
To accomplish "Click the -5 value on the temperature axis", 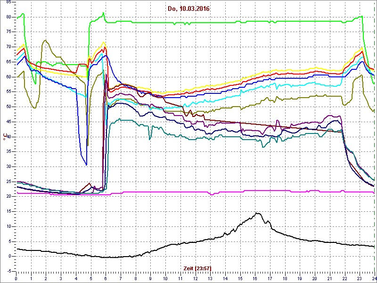I will (8, 271).
